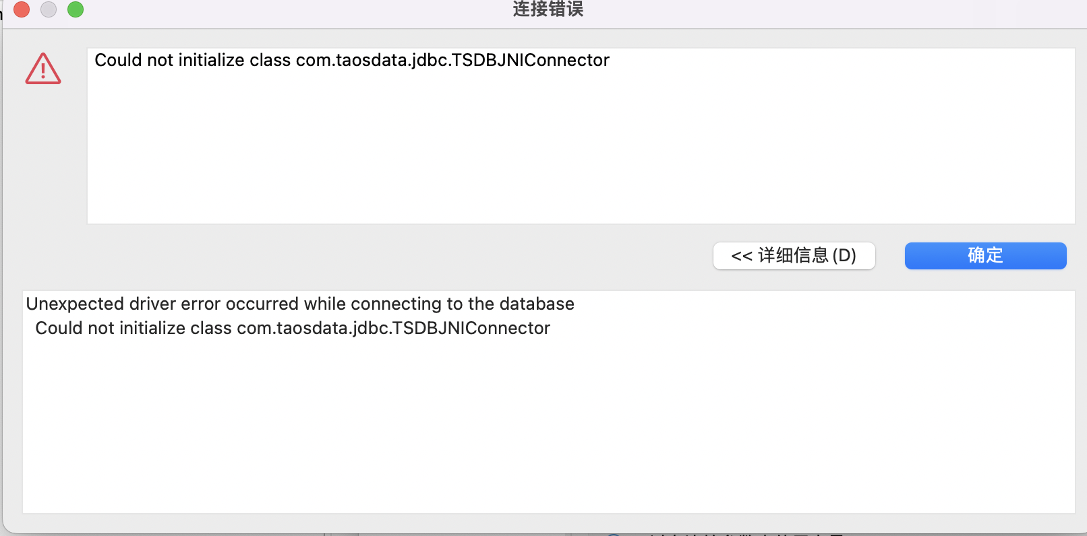The width and height of the screenshot is (1087, 536).
Task: Click the grey minimize window control
Action: click(x=48, y=10)
